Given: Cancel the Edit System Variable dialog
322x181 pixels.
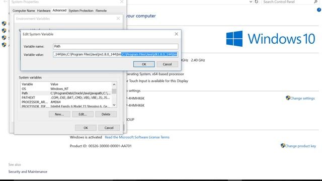Looking at the screenshot, I should [167, 64].
